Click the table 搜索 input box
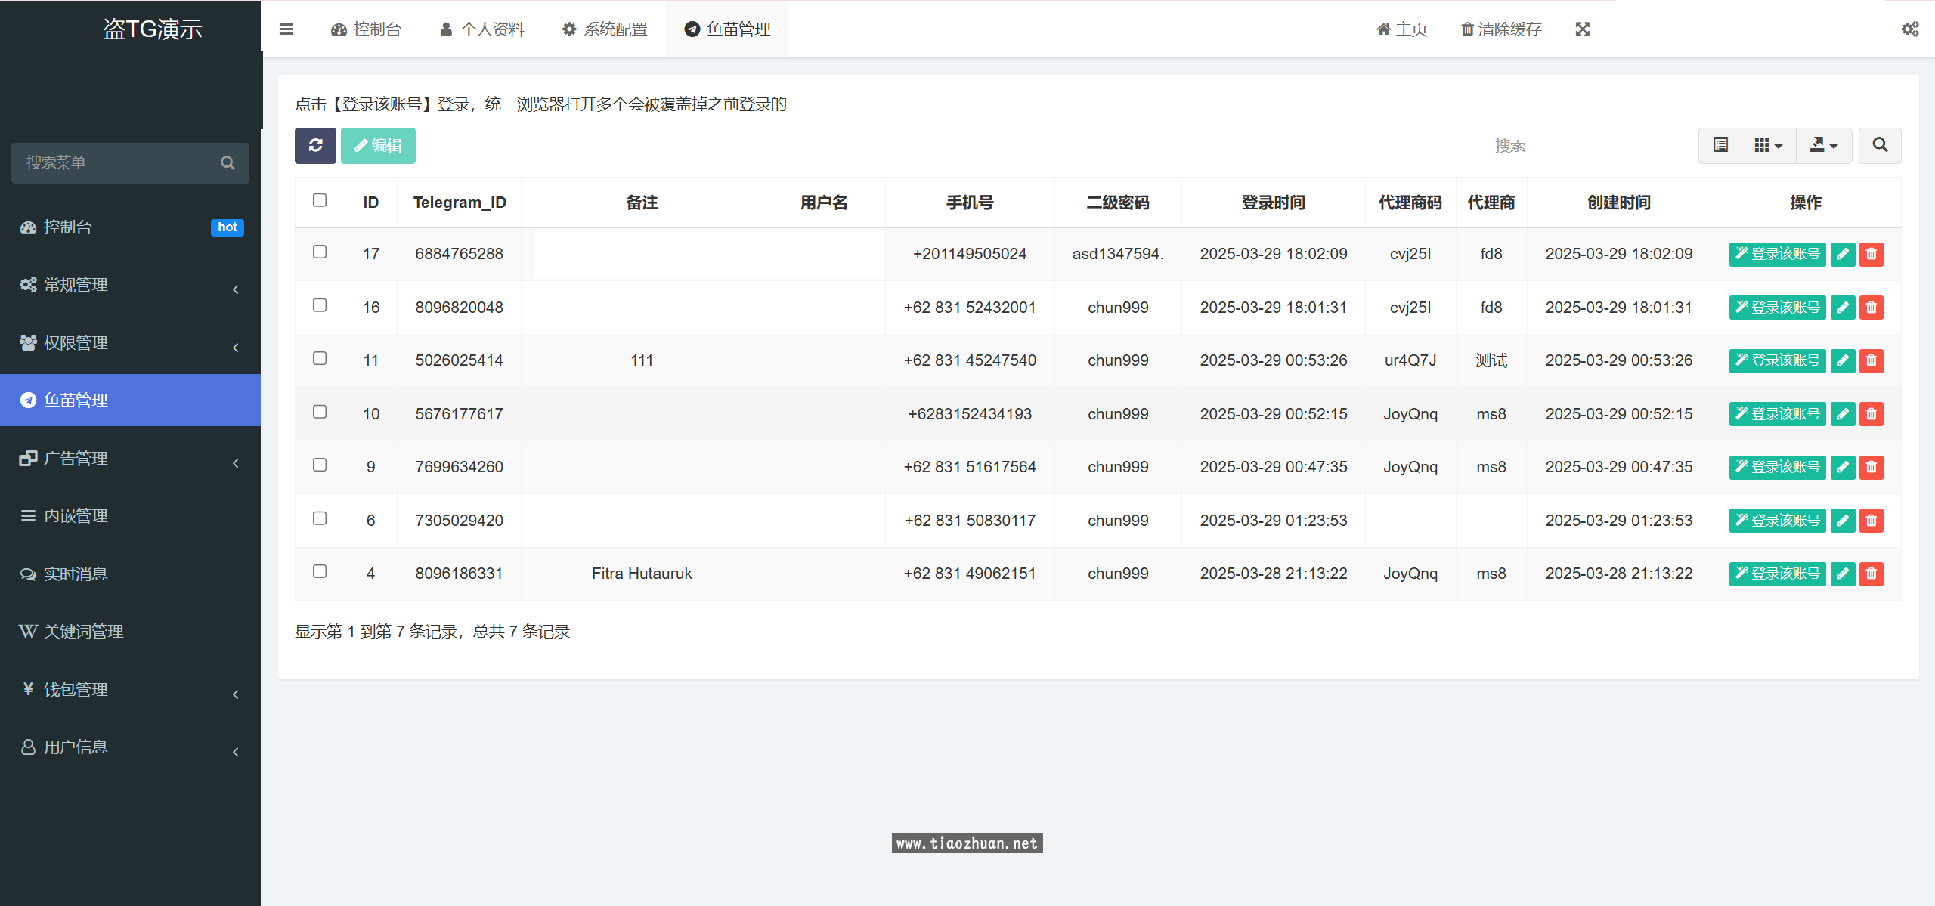Screen dimensions: 1935x906 coord(1585,146)
